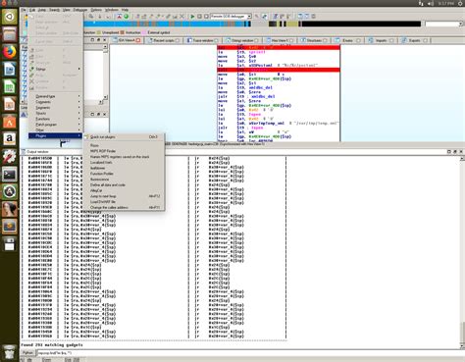Viewport: 465px width, 362px height.
Task: Click the green circle toolbar icon
Action: (127, 16)
